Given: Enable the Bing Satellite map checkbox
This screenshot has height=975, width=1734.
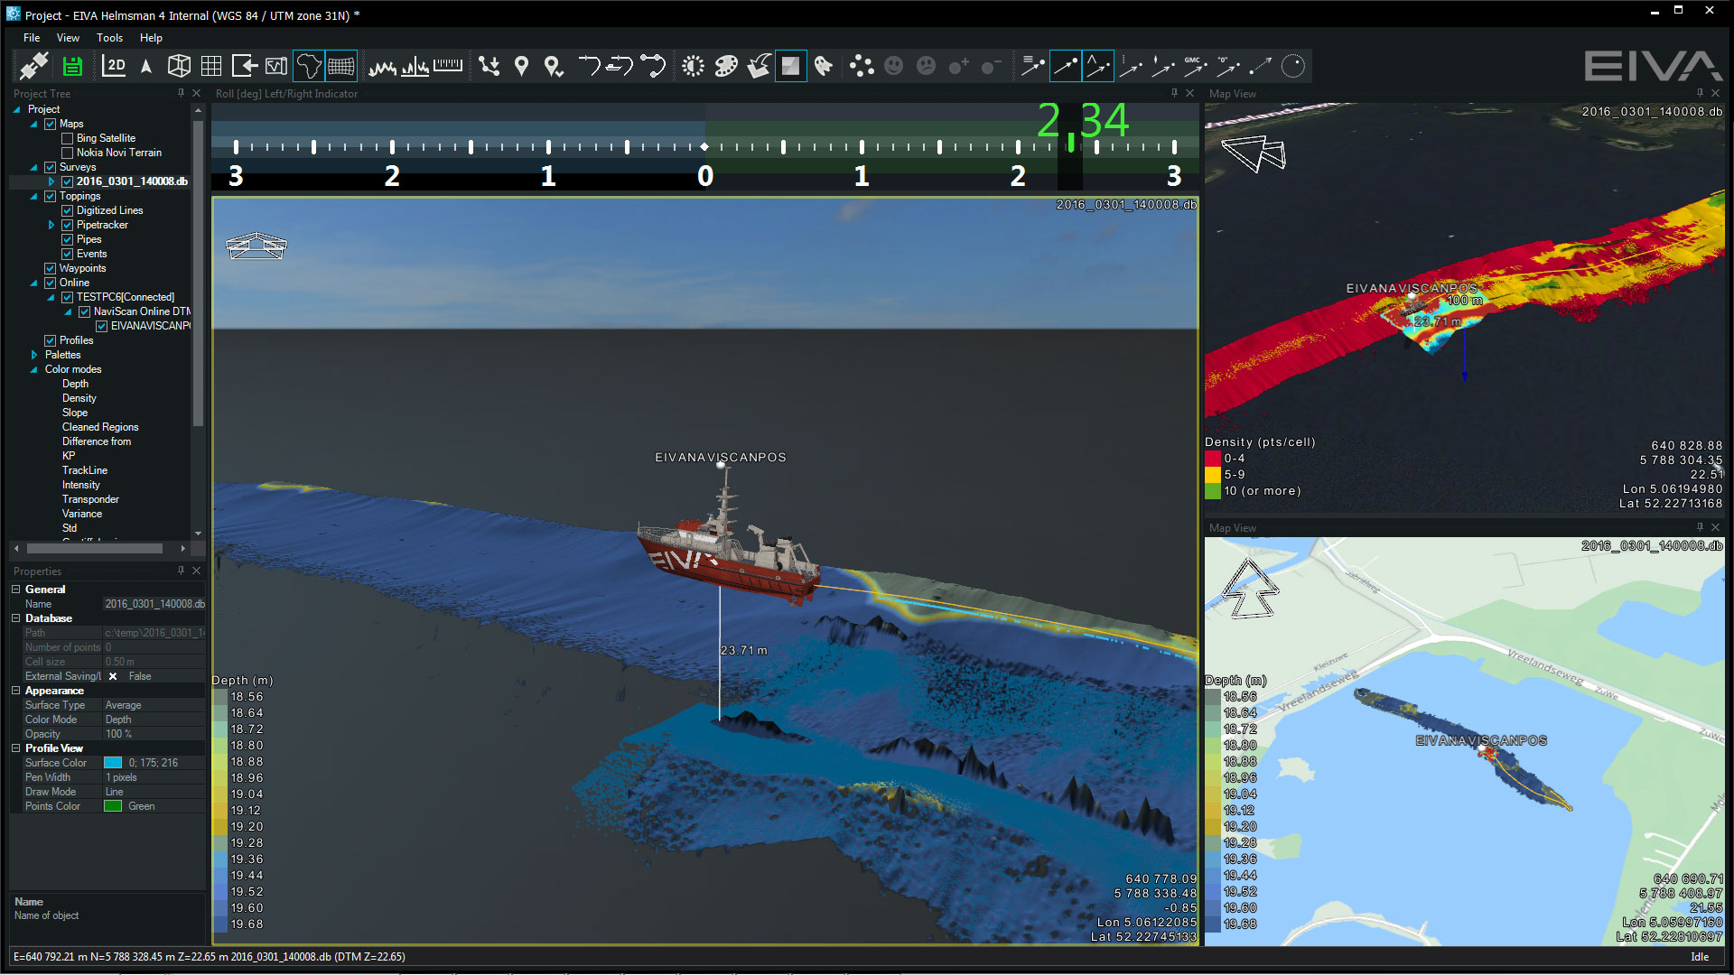Looking at the screenshot, I should 67,138.
